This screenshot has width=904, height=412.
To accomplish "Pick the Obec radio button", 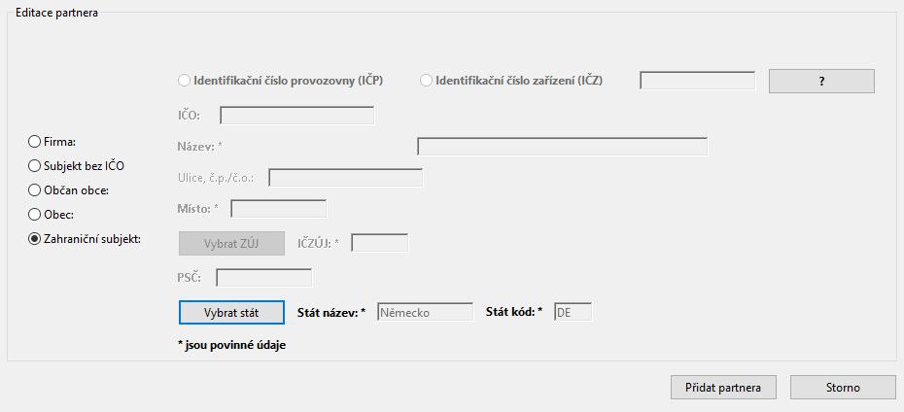I will pos(35,215).
